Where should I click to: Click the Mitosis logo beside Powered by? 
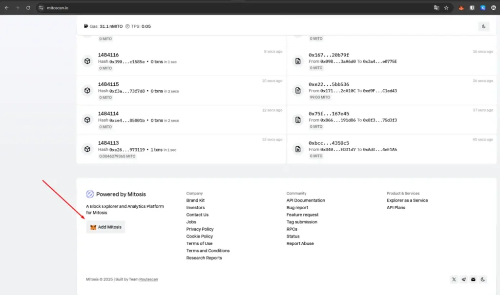tap(90, 194)
